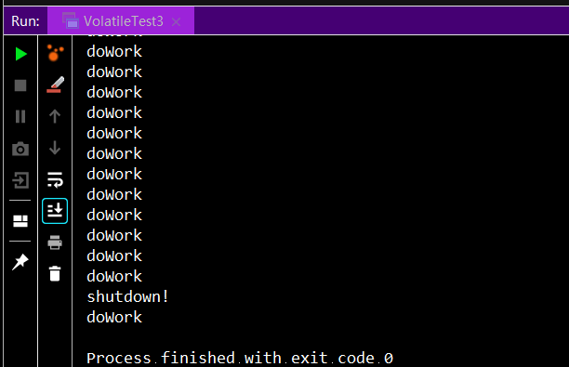Toggle the Pin Tab pushpin icon

20,261
